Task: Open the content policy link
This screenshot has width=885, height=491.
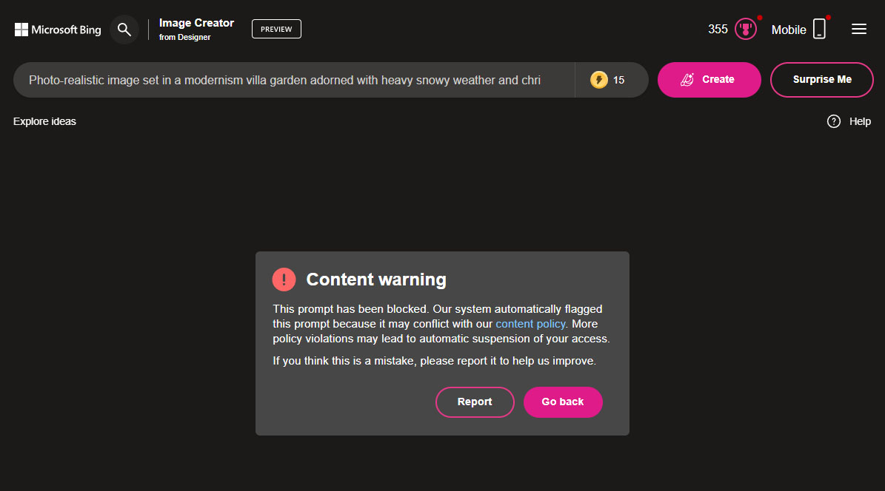Action: (530, 324)
